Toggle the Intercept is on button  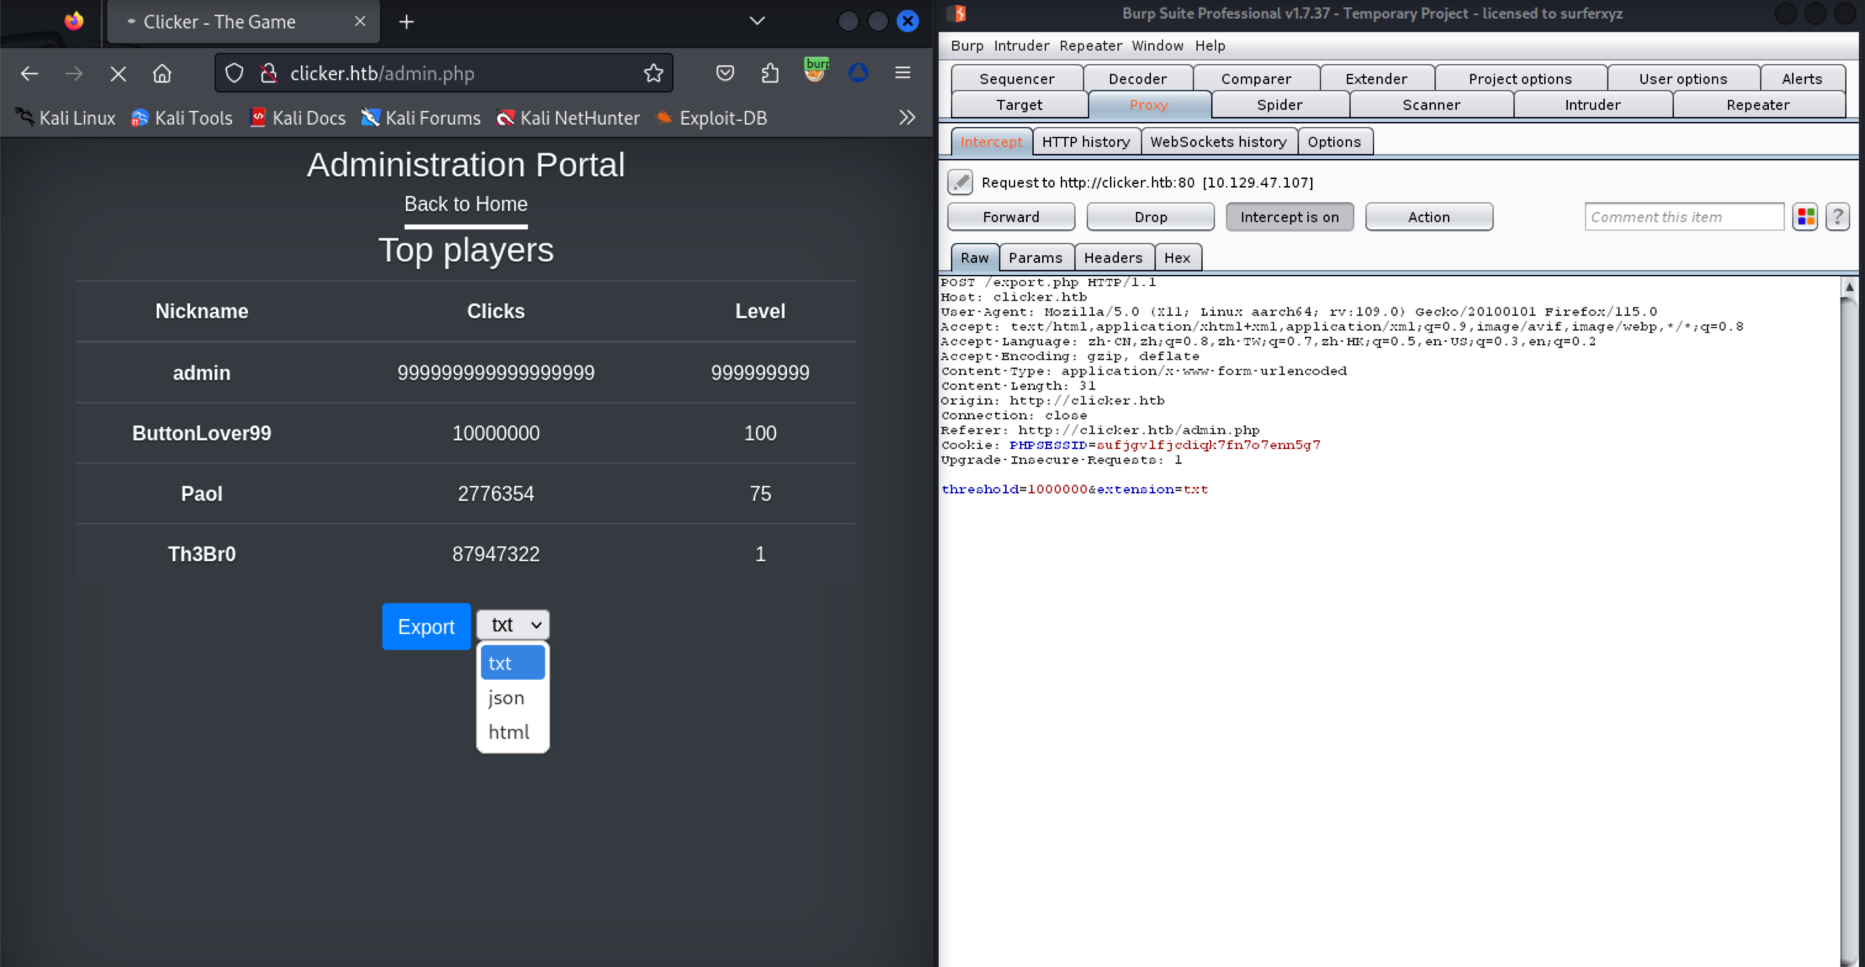(1289, 217)
